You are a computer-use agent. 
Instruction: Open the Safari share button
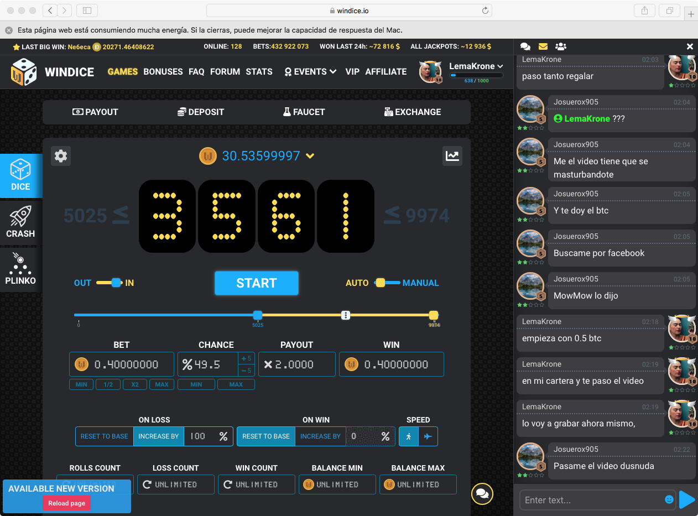(x=645, y=11)
